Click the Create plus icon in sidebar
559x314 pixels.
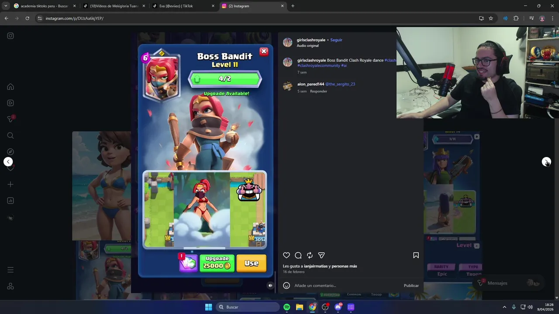click(10, 184)
